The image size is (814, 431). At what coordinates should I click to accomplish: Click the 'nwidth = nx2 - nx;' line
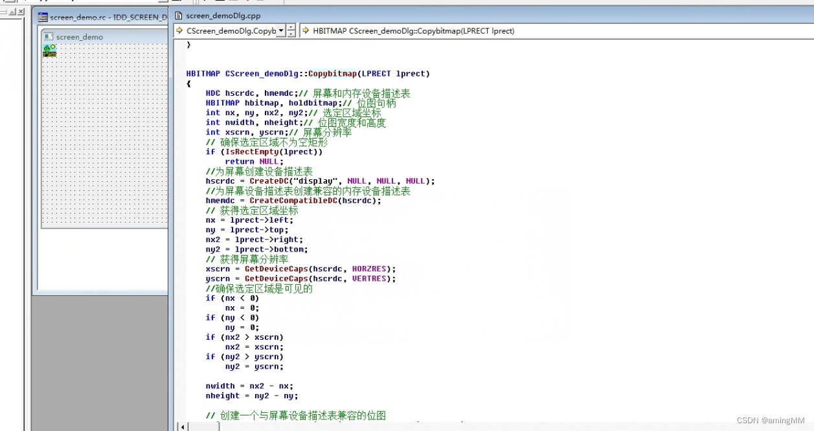point(249,386)
